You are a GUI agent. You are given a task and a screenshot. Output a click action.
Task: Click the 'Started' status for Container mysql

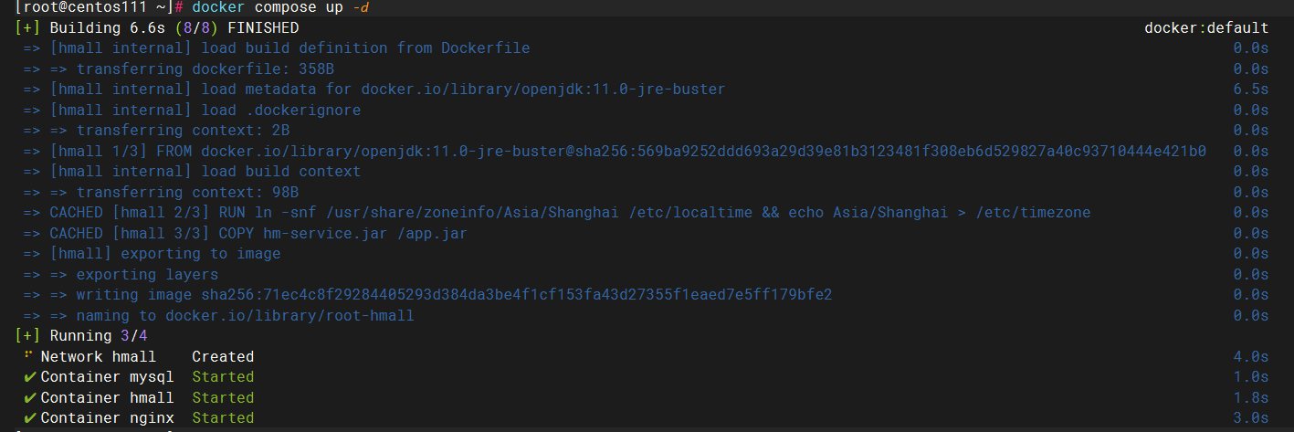click(x=223, y=377)
